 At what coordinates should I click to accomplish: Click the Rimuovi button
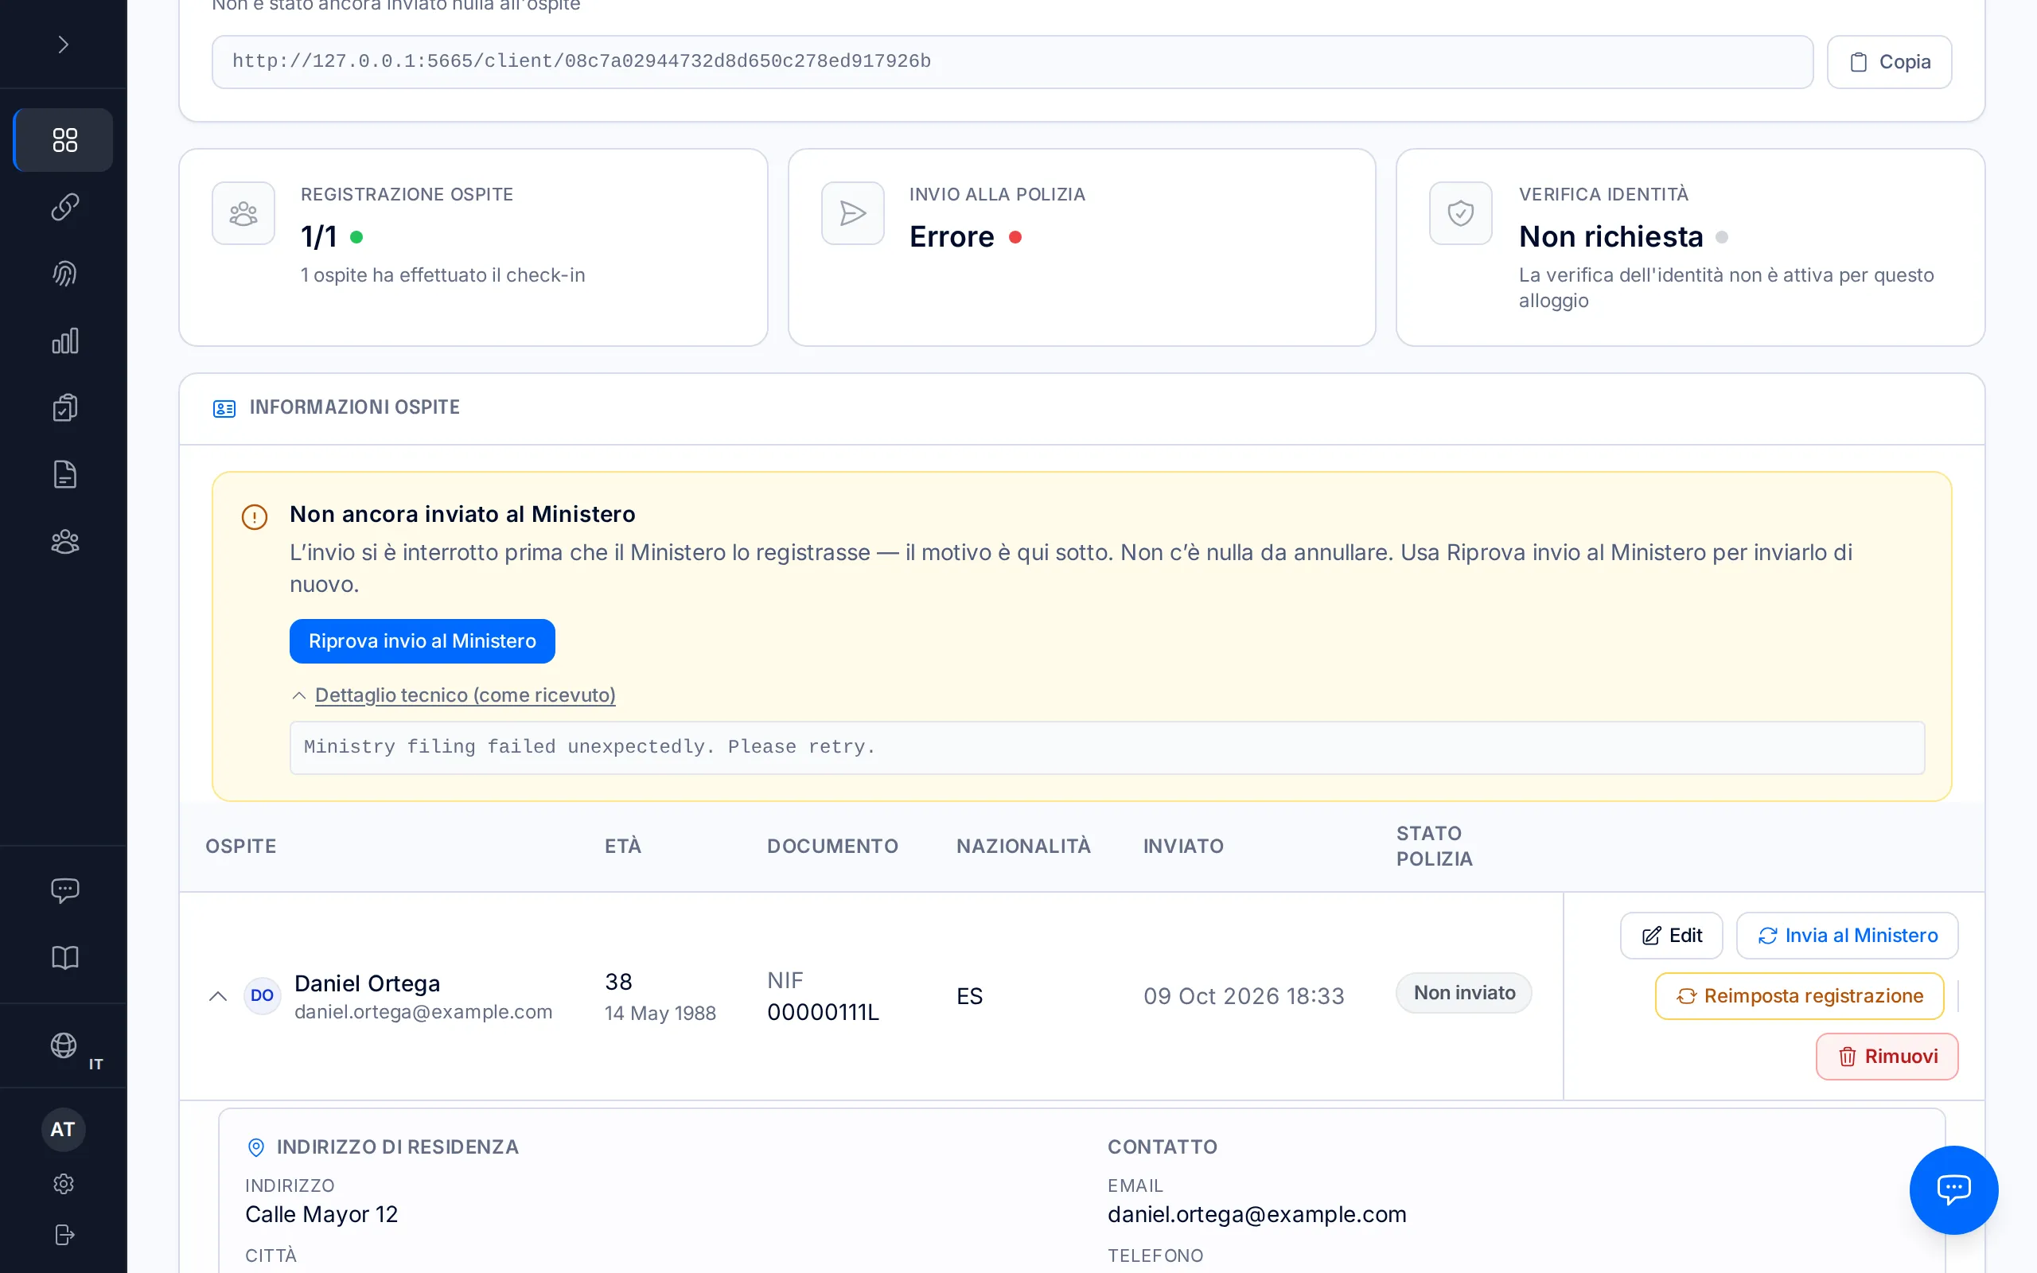(1887, 1056)
